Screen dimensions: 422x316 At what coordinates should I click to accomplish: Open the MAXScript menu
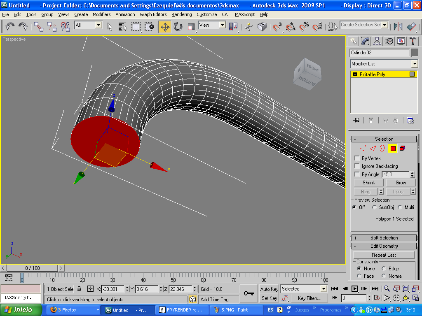[x=245, y=14]
